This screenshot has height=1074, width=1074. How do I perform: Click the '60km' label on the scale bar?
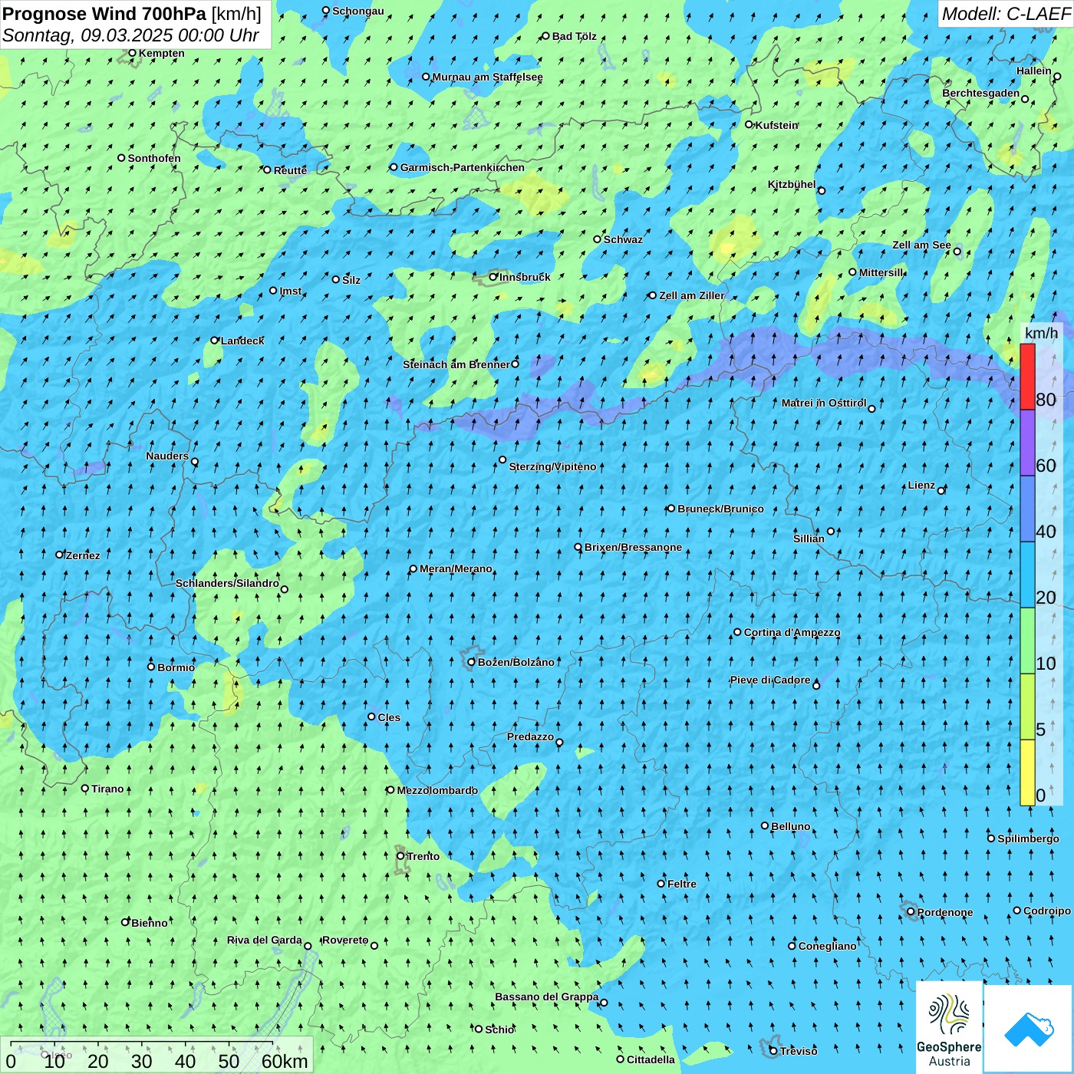pyautogui.click(x=285, y=1061)
